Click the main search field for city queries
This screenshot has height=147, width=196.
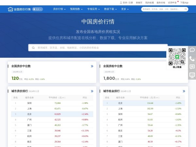(98, 48)
